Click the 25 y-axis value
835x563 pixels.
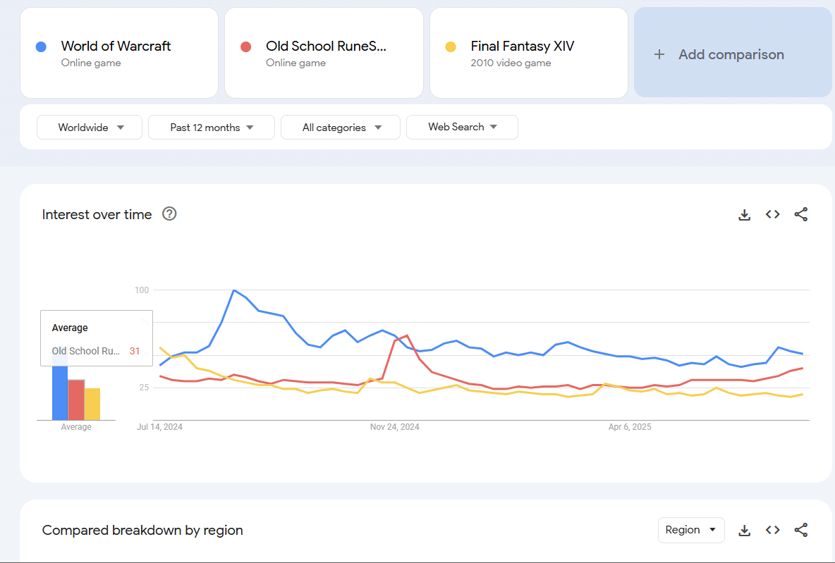click(x=145, y=388)
